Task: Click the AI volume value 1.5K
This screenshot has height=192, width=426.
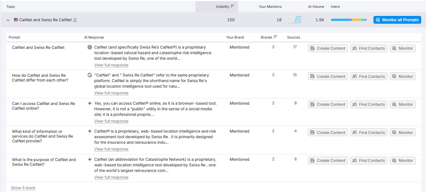Action: point(320,20)
